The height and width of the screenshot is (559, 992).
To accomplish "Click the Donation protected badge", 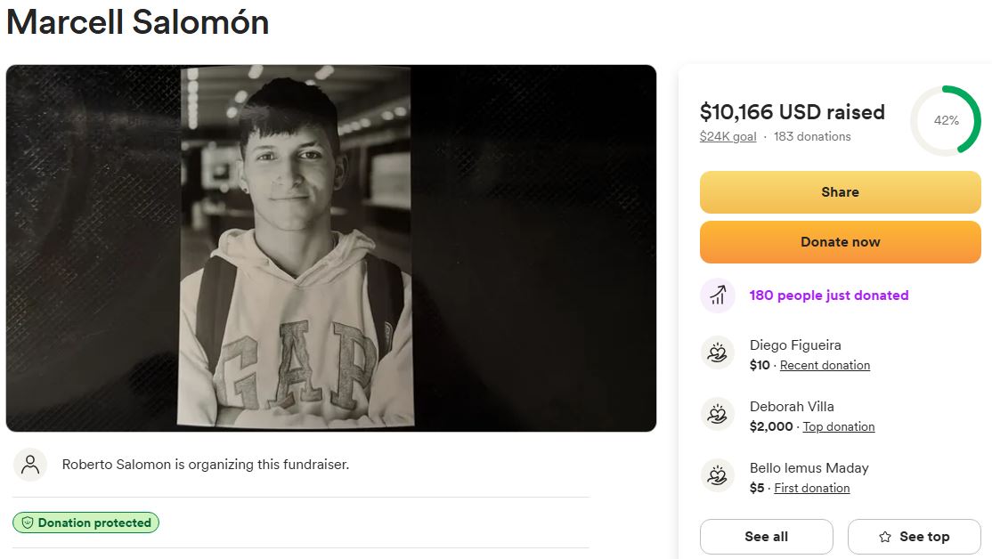I will tap(85, 523).
